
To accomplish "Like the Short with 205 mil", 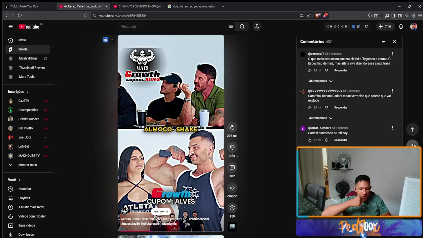I will [232, 127].
